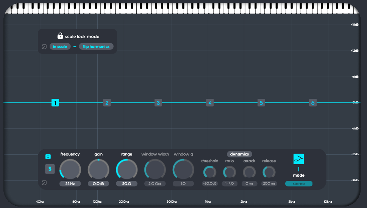Open the stereo mode selector
The height and width of the screenshot is (208, 367).
pyautogui.click(x=299, y=183)
